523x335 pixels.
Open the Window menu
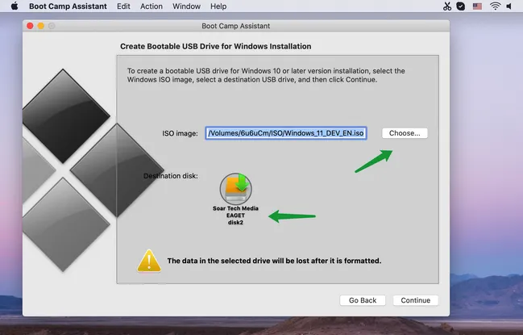pos(187,6)
